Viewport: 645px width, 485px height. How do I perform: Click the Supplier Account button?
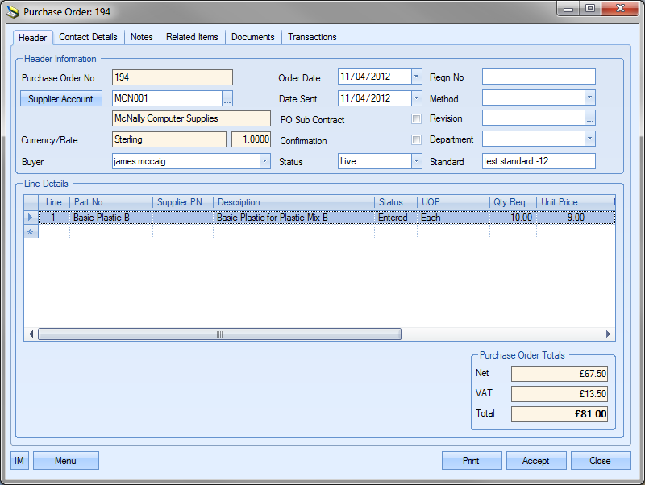[60, 99]
